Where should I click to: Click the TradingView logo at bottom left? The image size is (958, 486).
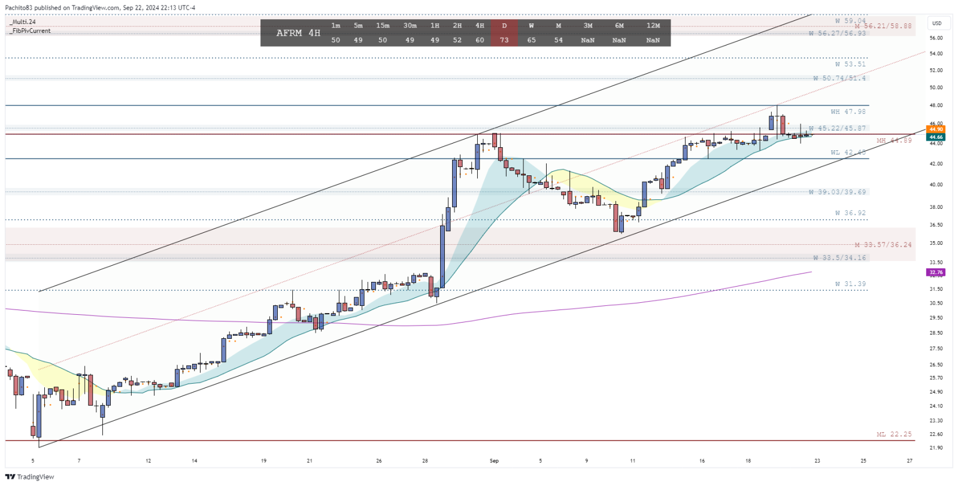point(29,477)
